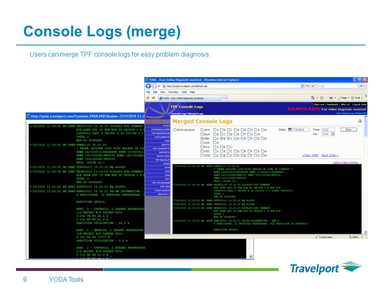The image size is (385, 289).
Task: Click the IE logo in title bar
Action: pyautogui.click(x=147, y=79)
